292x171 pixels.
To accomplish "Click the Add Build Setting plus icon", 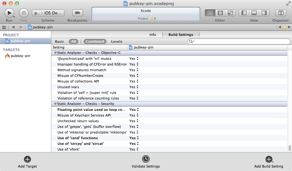I will 269,159.
